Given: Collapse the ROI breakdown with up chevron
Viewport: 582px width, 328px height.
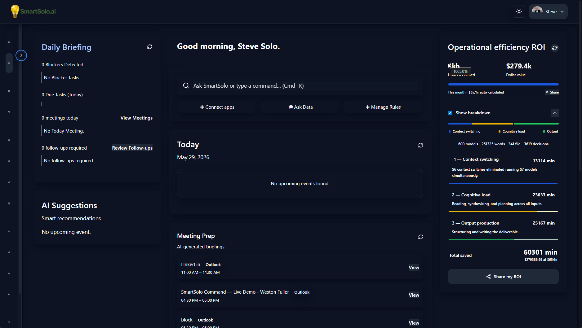Looking at the screenshot, I should [554, 113].
